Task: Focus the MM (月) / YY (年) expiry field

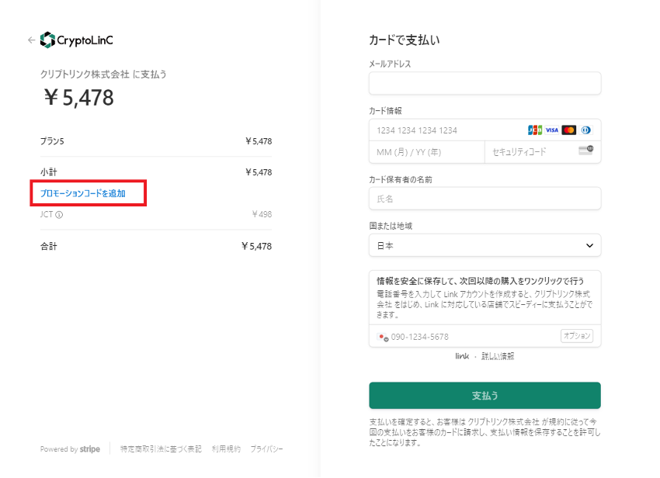Action: point(427,152)
